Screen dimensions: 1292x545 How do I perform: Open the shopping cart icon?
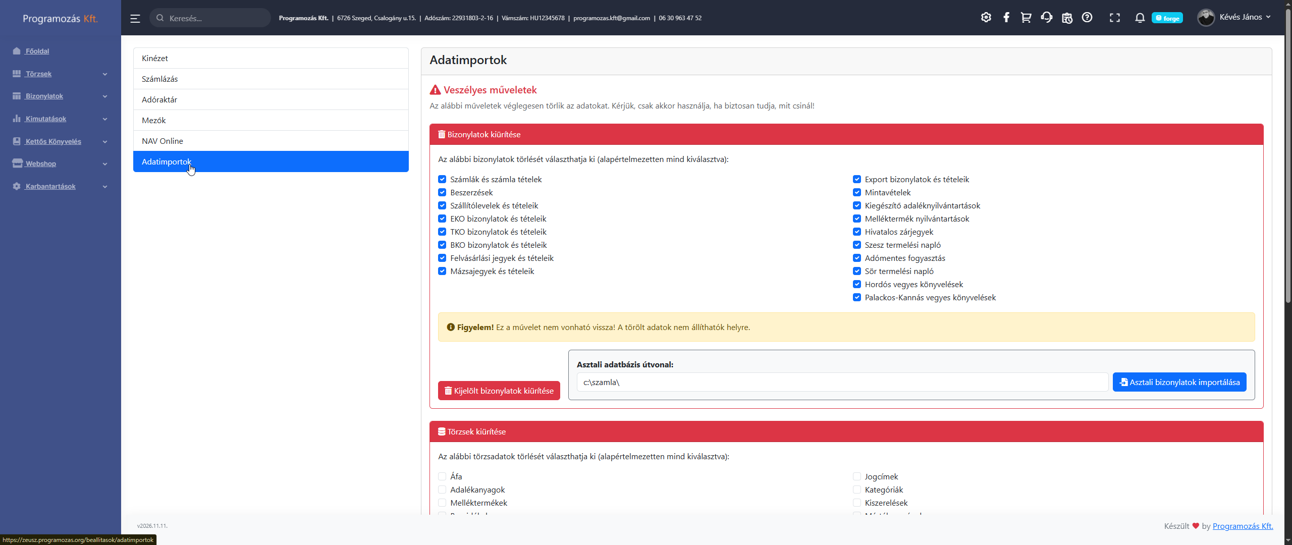(x=1026, y=18)
